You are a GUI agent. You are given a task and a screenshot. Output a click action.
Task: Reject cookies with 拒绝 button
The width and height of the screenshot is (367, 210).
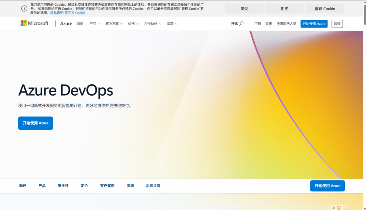click(x=284, y=9)
